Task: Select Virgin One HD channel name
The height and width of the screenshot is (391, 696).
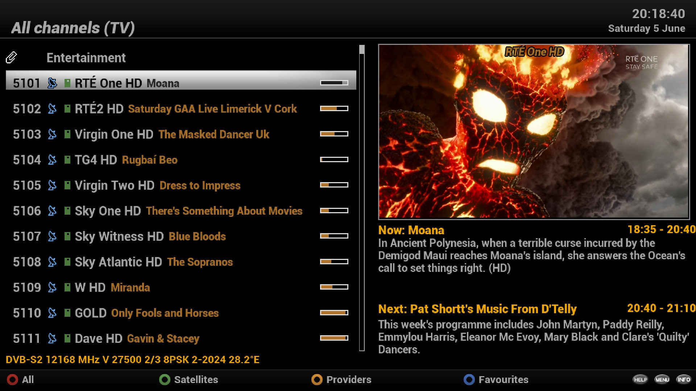Action: [x=114, y=134]
